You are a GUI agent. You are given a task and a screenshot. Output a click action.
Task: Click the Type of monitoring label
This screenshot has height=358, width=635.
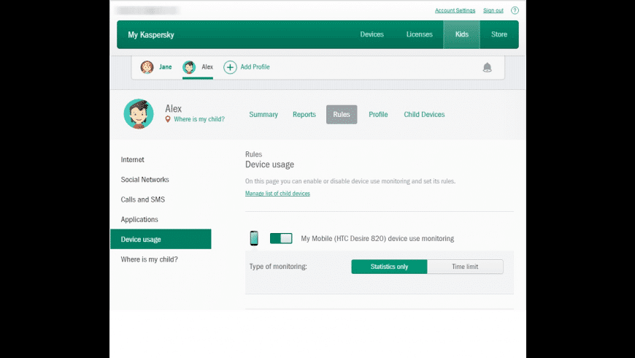(x=278, y=267)
